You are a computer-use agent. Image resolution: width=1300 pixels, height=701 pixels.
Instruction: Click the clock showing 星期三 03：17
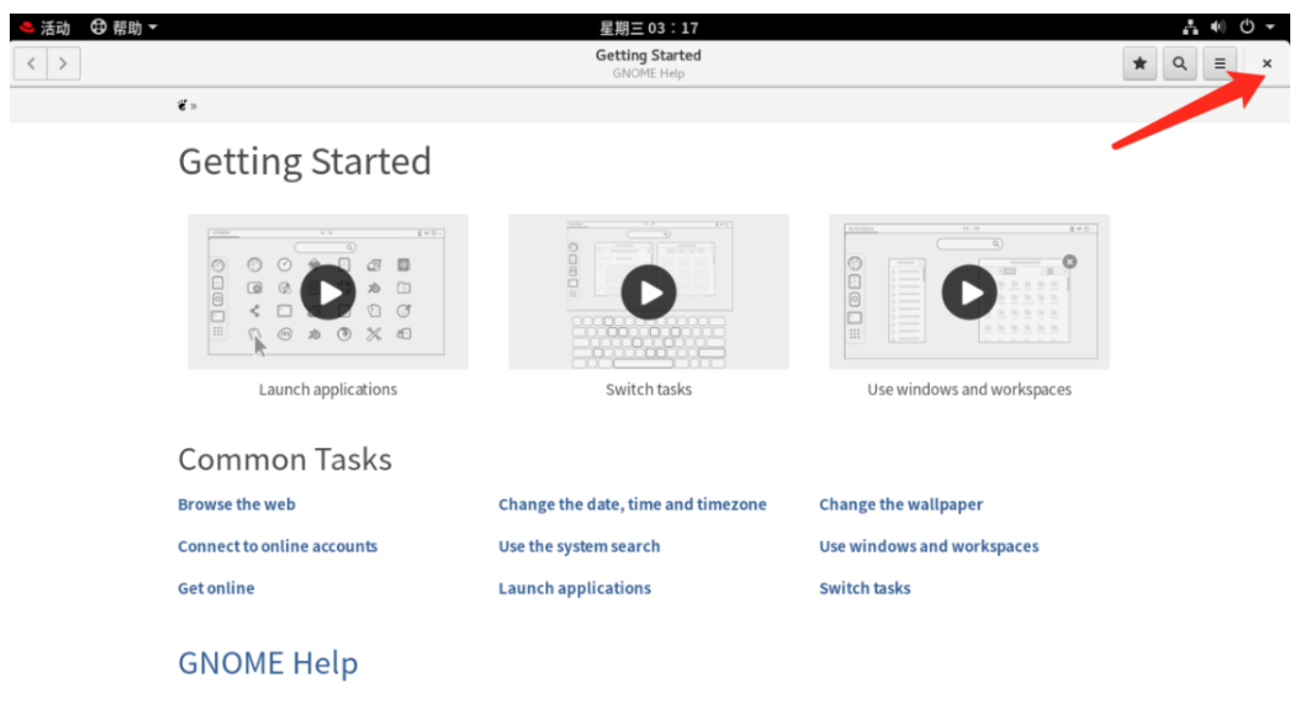649,27
